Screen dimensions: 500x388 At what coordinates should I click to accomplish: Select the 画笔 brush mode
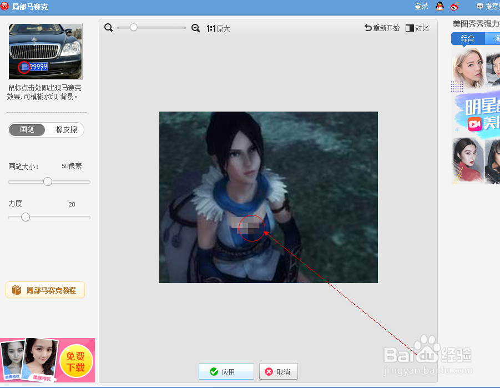point(27,129)
